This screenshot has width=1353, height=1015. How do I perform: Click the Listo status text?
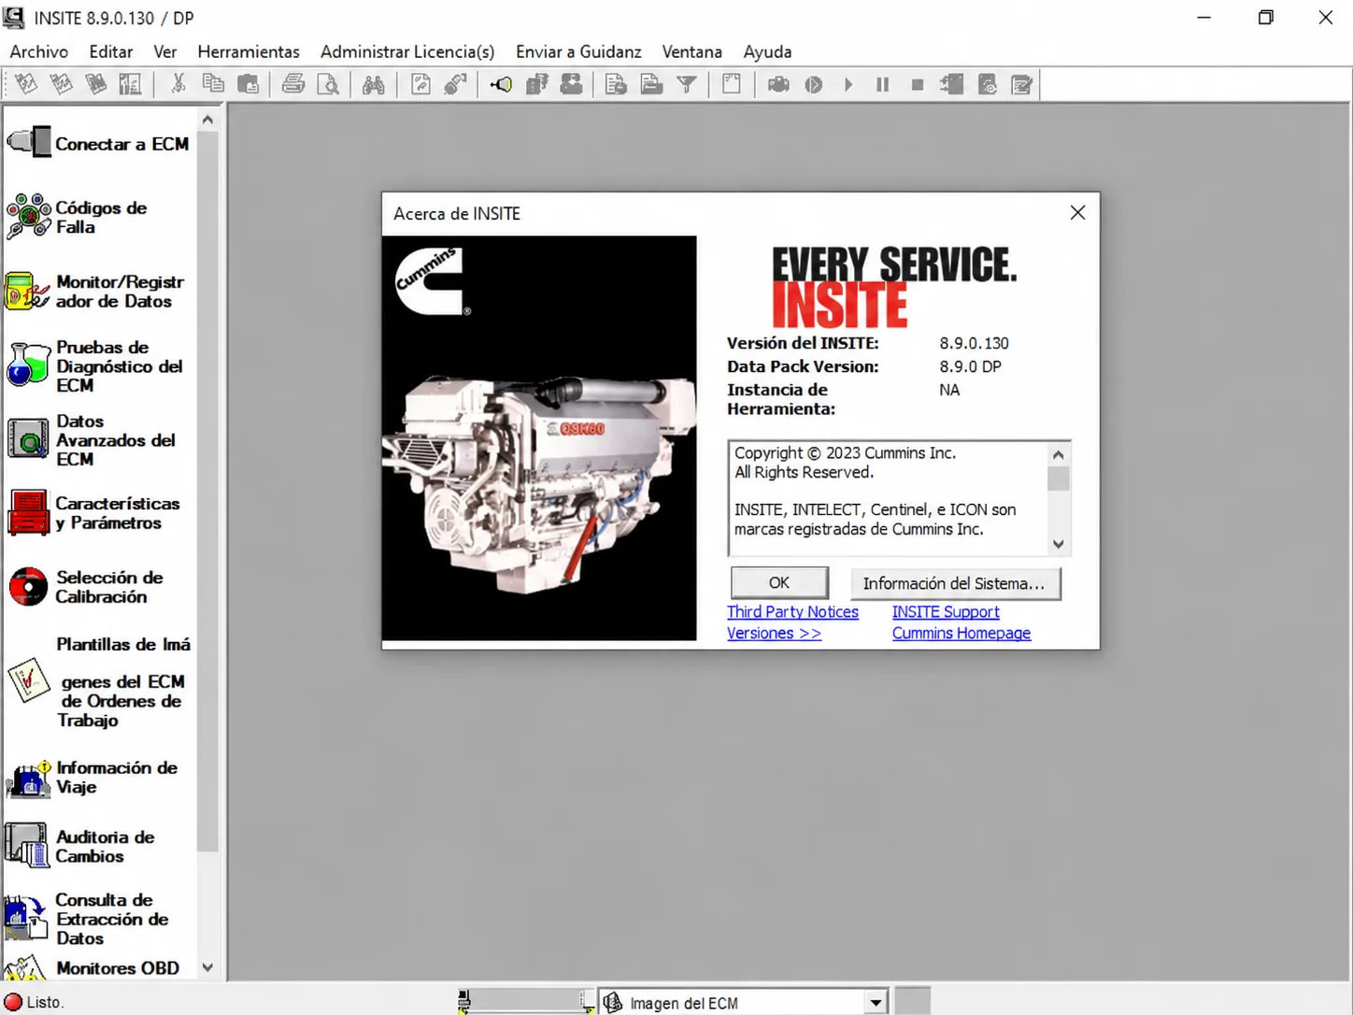[45, 1002]
